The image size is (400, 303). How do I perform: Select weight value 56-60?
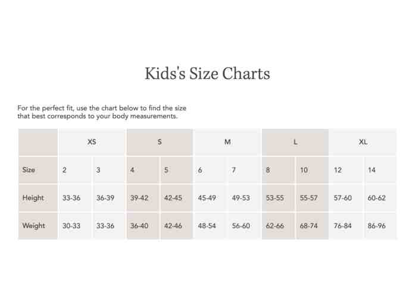click(241, 226)
